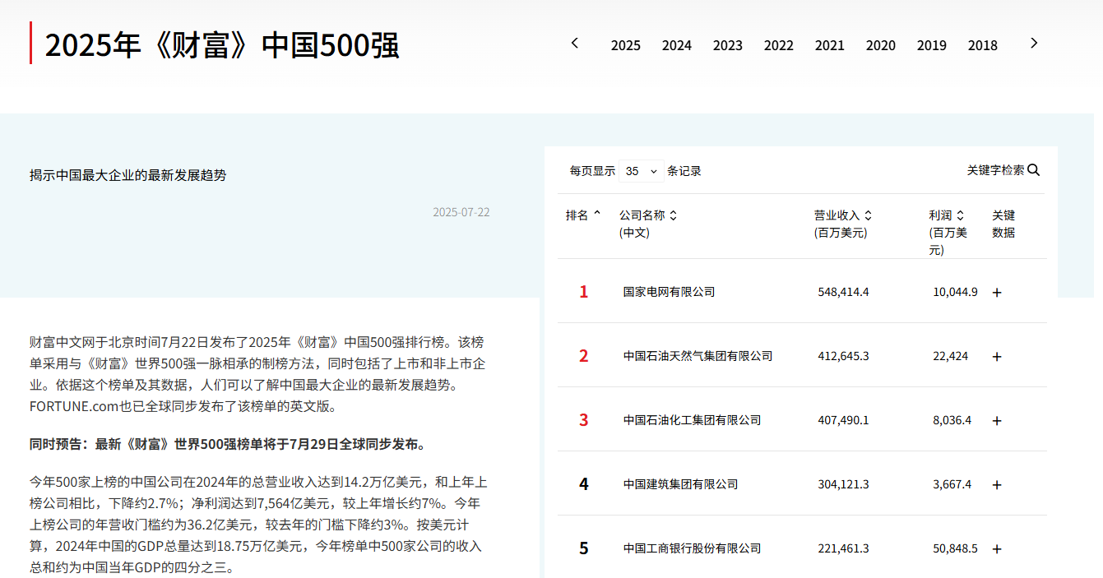Click revenue value 407,490.1

click(x=843, y=420)
